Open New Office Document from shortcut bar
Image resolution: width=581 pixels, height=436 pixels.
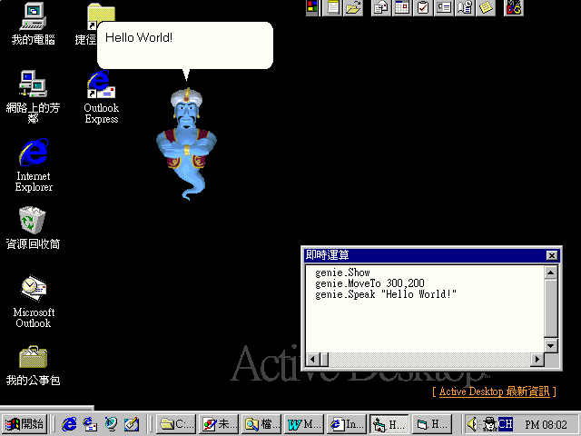click(333, 8)
